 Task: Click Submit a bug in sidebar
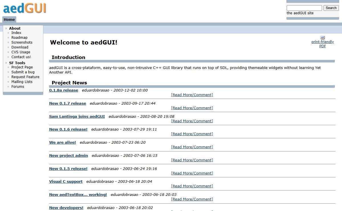(23, 72)
